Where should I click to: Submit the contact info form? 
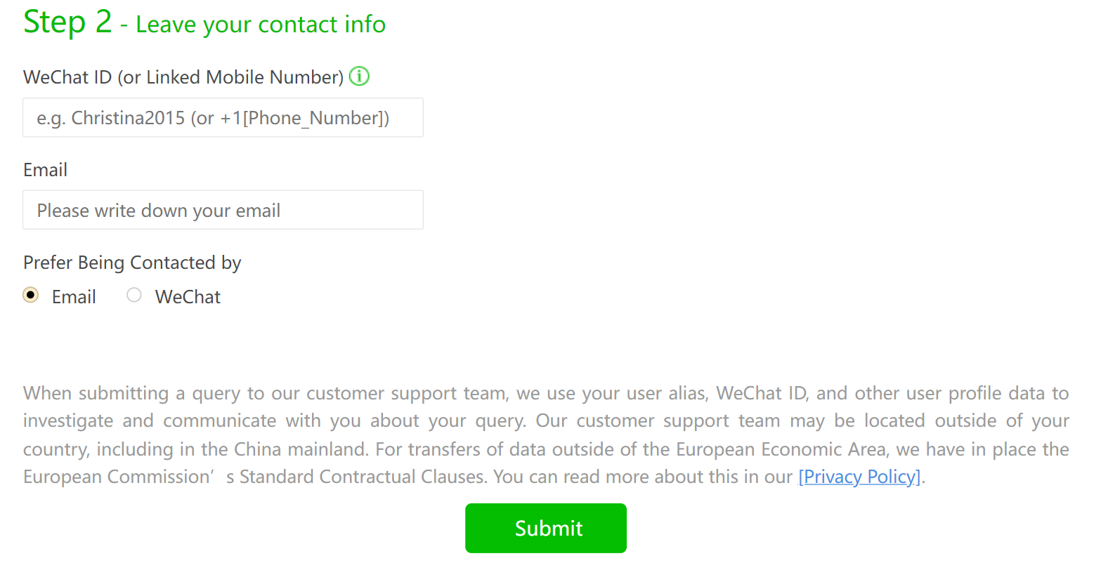pos(546,528)
